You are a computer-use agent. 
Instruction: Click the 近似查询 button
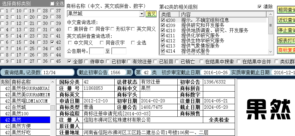pyautogui.click(x=286, y=20)
